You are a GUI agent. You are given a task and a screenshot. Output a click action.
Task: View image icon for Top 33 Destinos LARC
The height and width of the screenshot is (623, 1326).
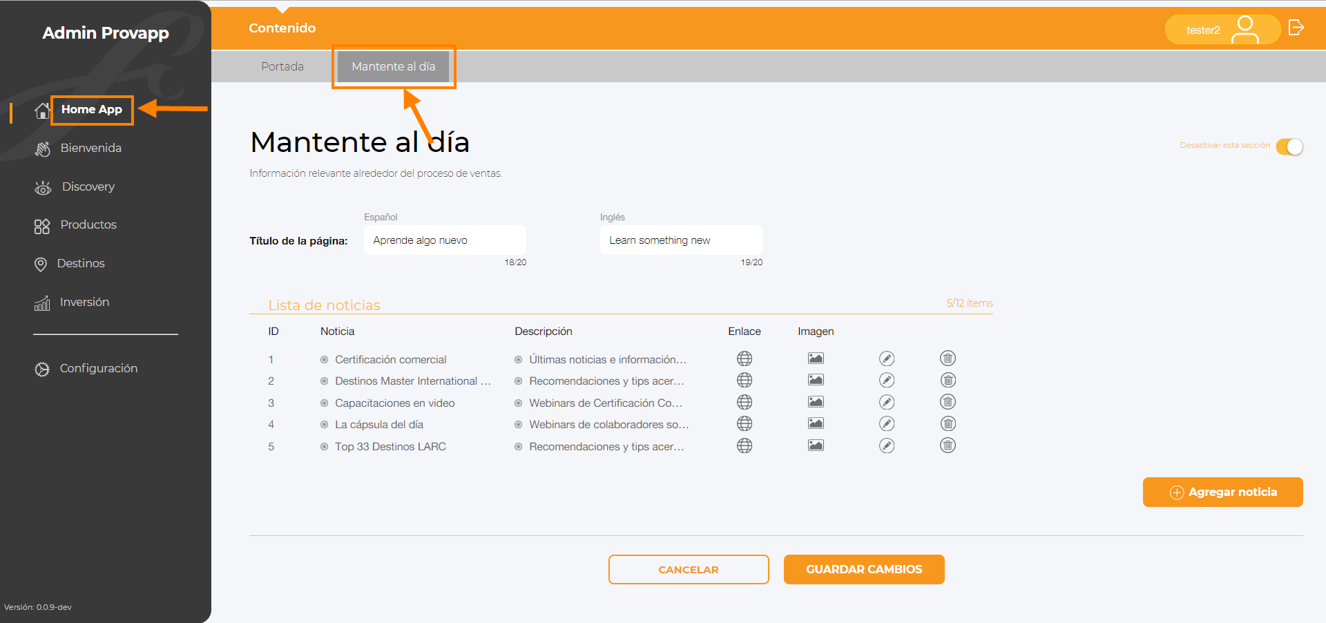(816, 445)
